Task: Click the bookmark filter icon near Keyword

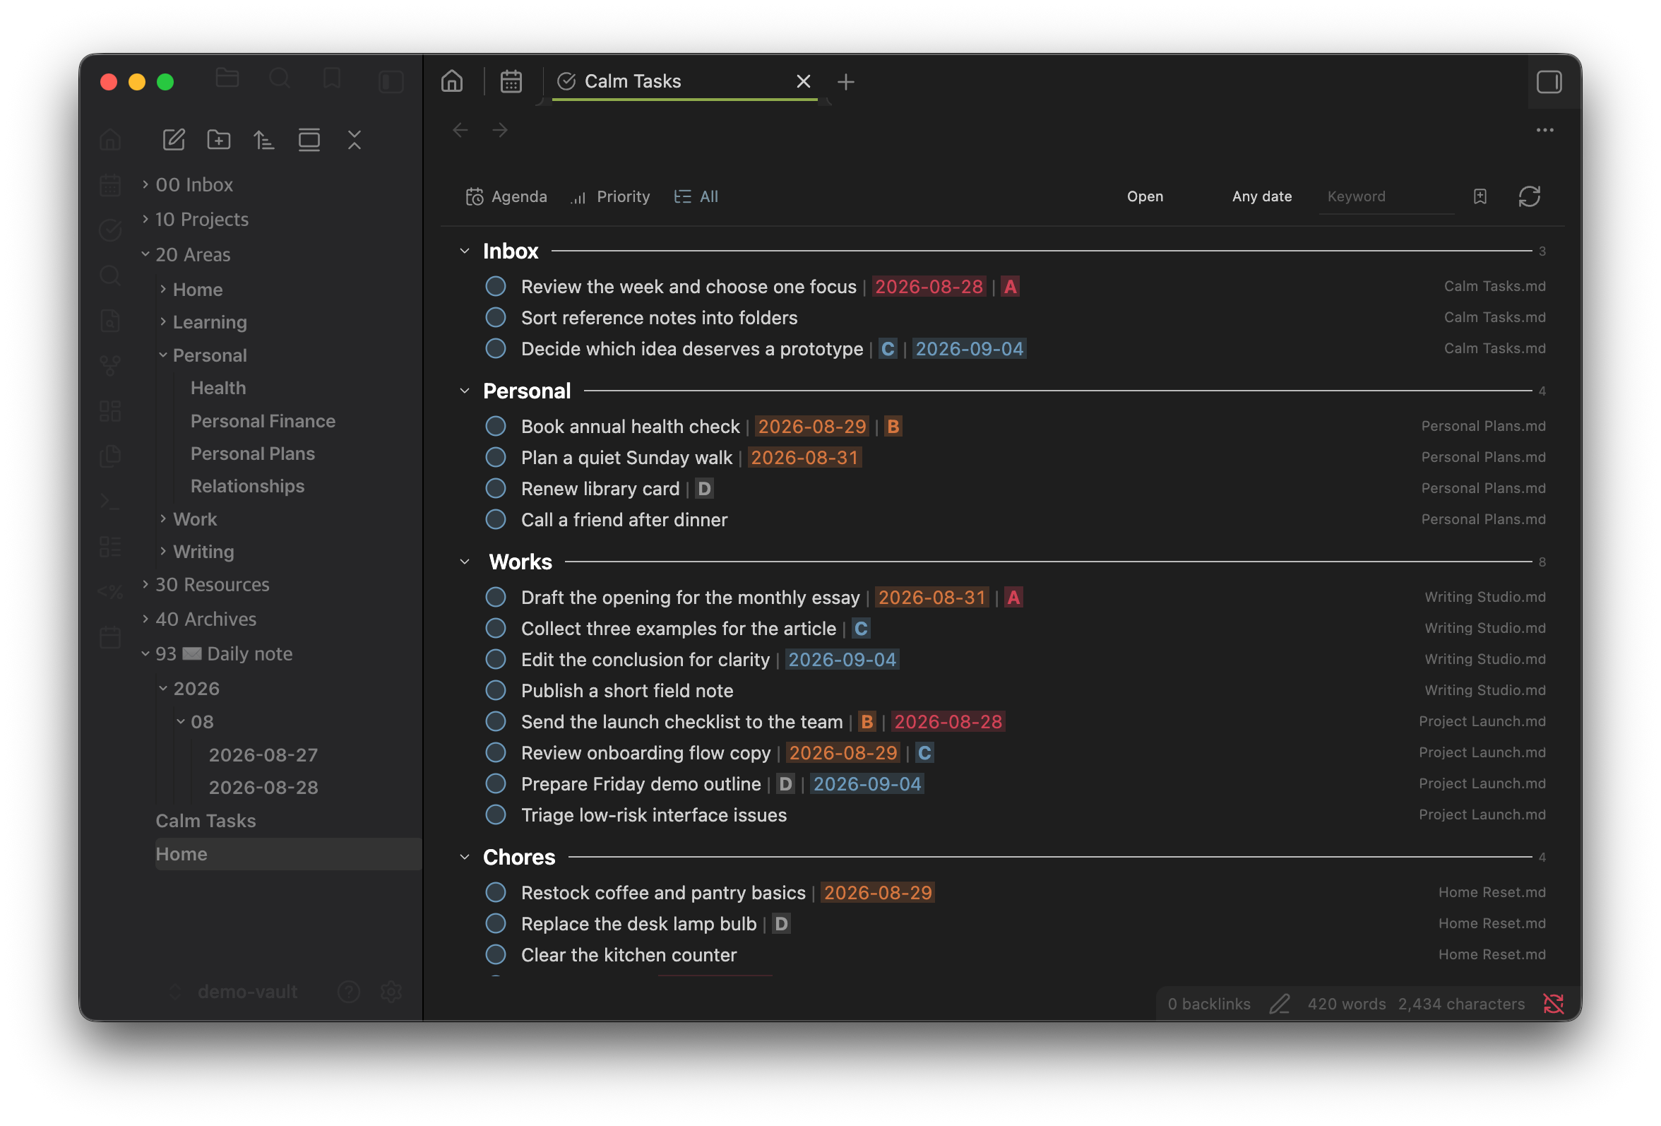Action: click(x=1480, y=196)
